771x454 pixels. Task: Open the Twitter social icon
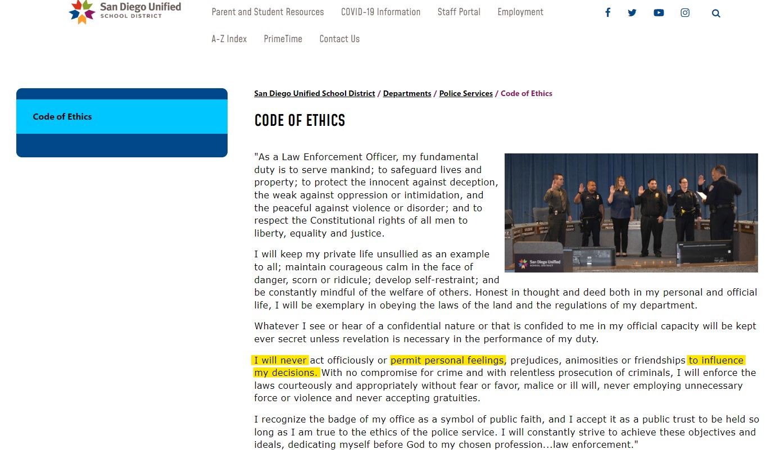[x=632, y=13]
